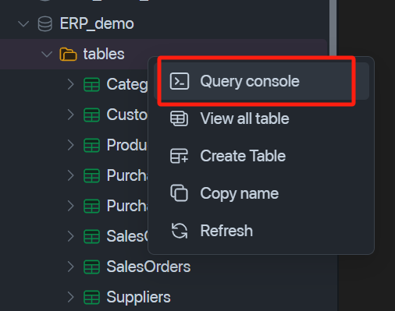Image resolution: width=395 pixels, height=311 pixels.
Task: Click the SalesOrders table icon
Action: [x=91, y=267]
